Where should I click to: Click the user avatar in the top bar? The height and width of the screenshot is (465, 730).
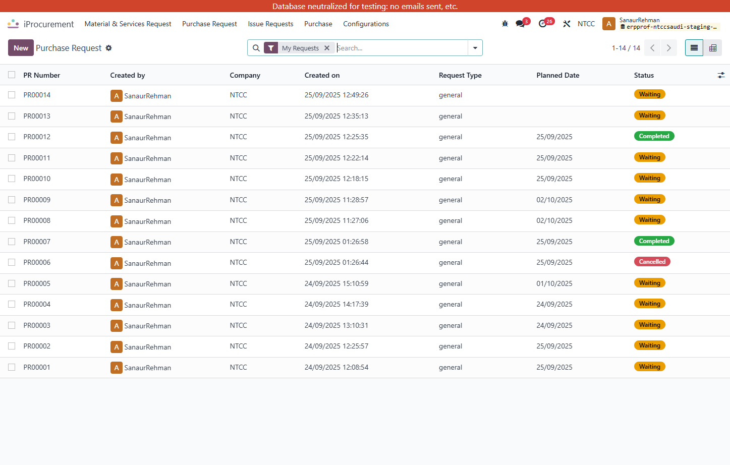[x=609, y=24]
